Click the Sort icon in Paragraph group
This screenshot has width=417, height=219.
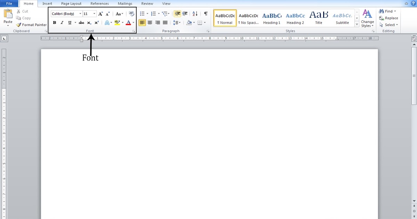click(195, 14)
